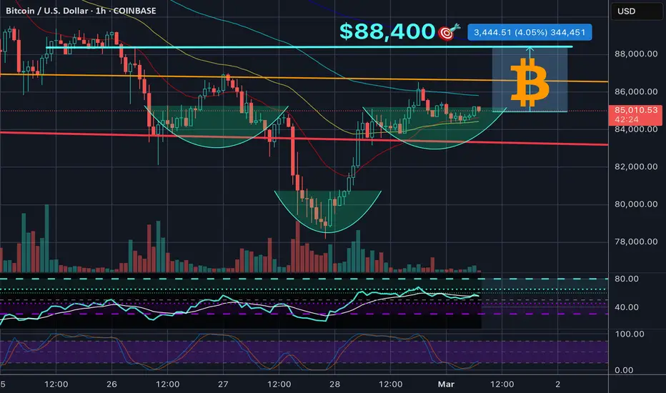
Task: Click the 26 date label on time axis
Action: pyautogui.click(x=111, y=384)
